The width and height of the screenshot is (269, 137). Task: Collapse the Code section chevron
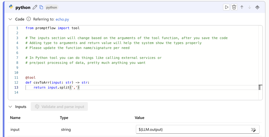tap(11, 19)
